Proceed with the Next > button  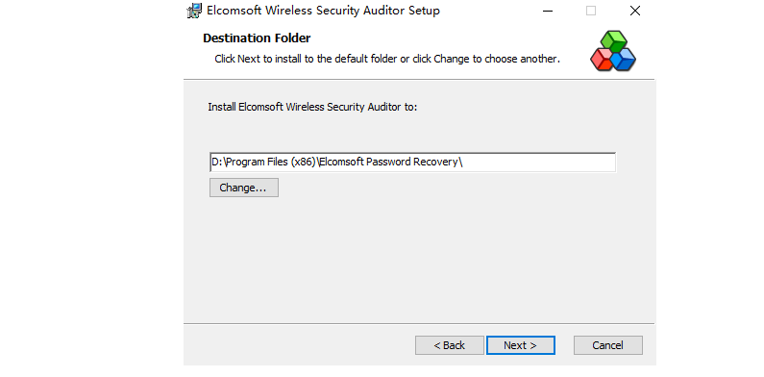coord(520,345)
